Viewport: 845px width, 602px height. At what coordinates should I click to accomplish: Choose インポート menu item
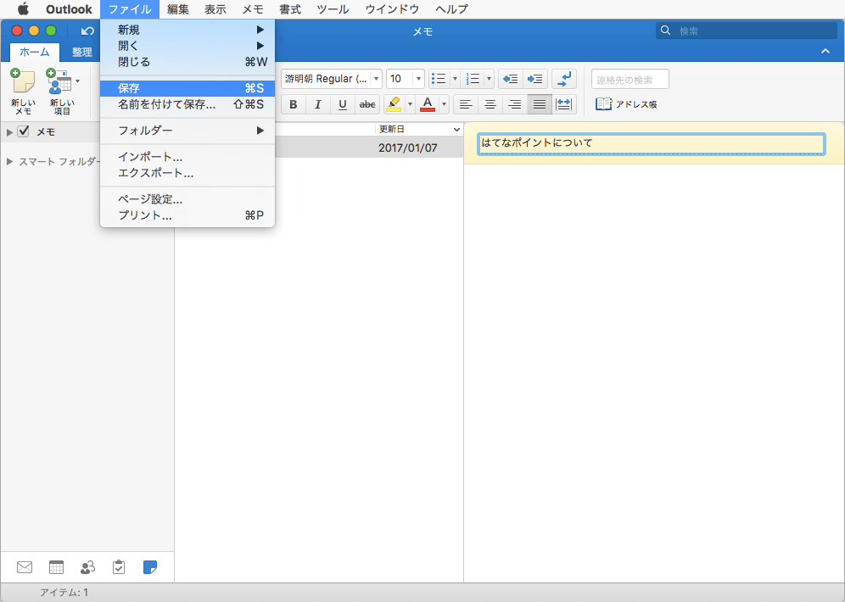pos(187,157)
